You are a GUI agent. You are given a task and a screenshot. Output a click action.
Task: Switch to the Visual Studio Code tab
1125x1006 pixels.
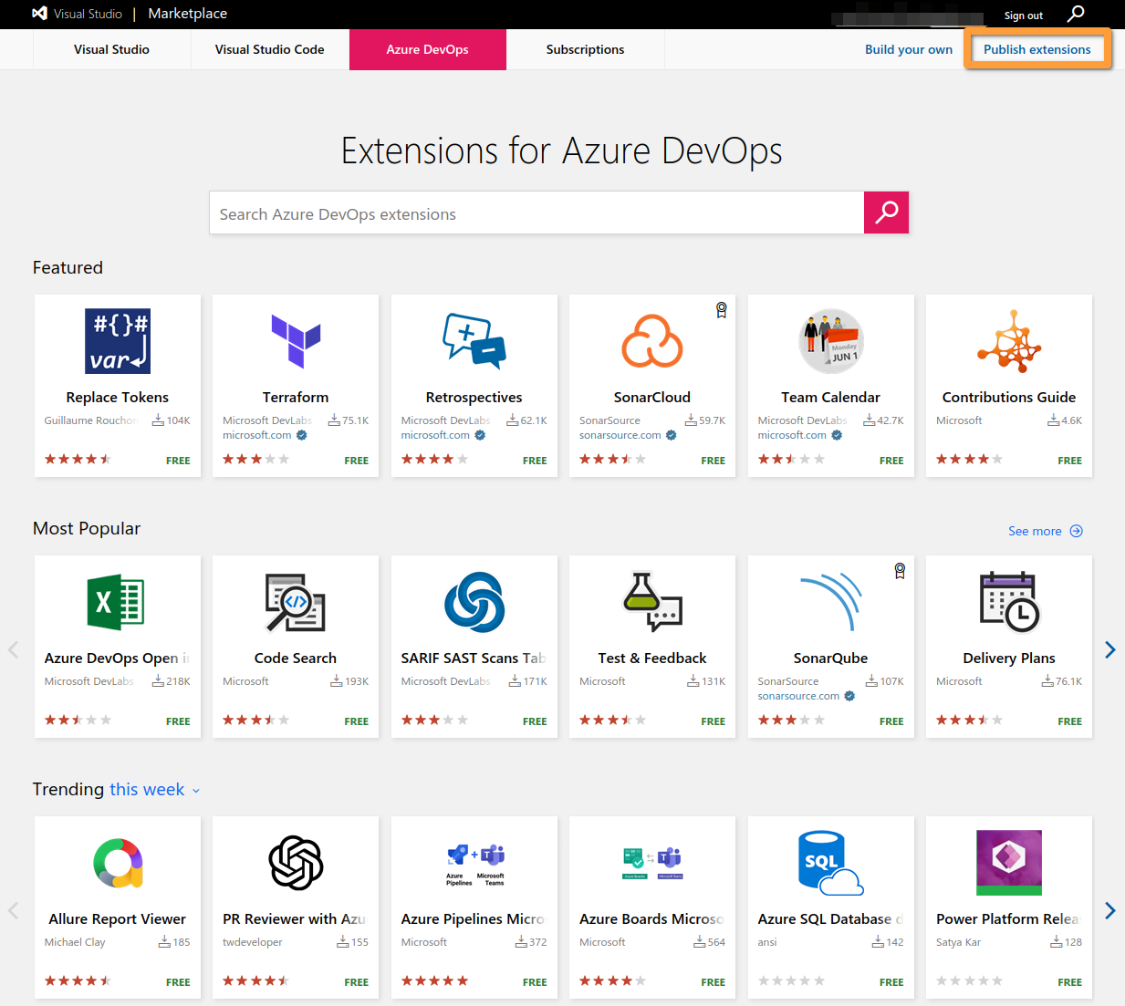click(270, 49)
